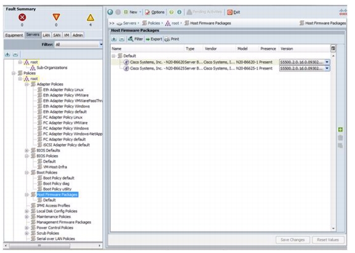Select Default under Host Firmware Packages tree
355x253 pixels.
tap(49, 200)
